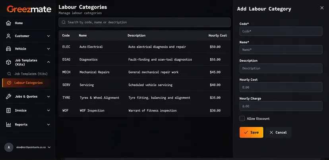
Task: Click Scheduled vehicle servicing description
Action: pyautogui.click(x=151, y=85)
